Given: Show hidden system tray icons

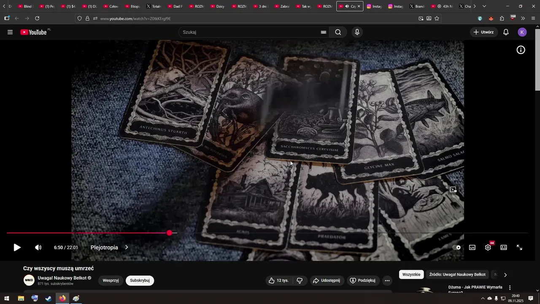Looking at the screenshot, I should (483, 299).
